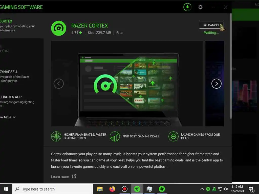Viewport: 259px width, 194px height.
Task: Click the find best gaming deals chart icon
Action: click(115, 136)
